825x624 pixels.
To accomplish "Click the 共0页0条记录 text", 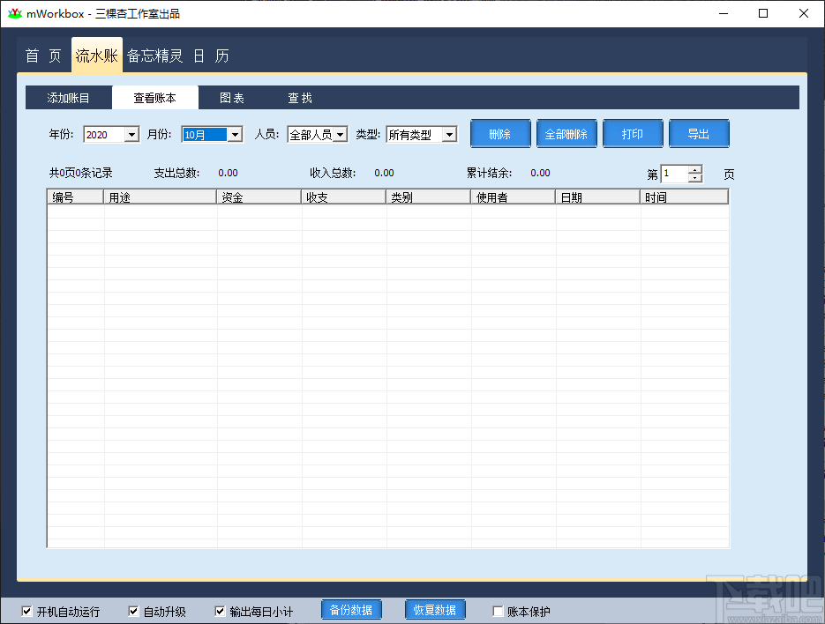I will [81, 173].
